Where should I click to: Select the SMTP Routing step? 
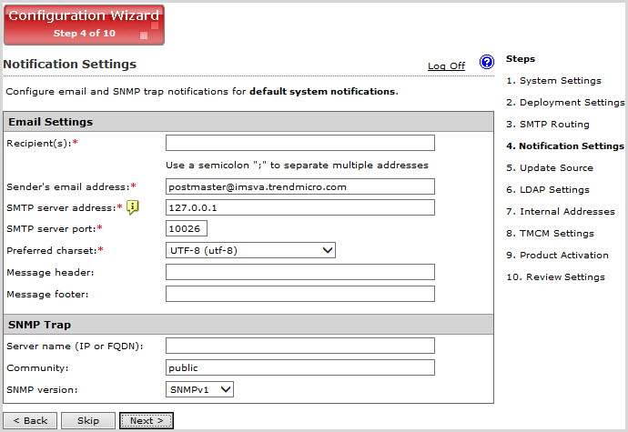tap(554, 125)
